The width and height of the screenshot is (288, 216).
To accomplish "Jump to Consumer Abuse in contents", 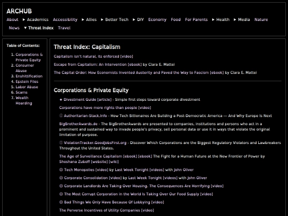I will (x=25, y=68).
